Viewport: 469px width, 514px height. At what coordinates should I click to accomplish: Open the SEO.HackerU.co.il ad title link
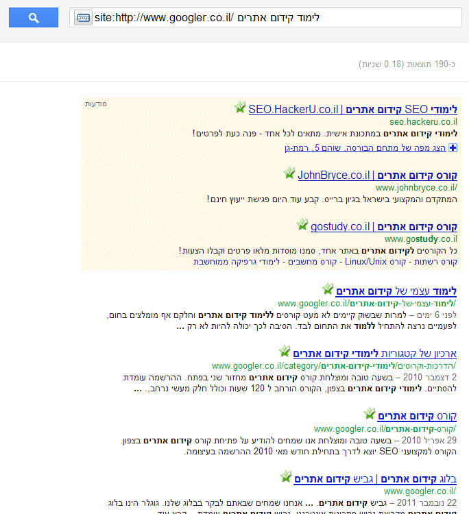coord(352,109)
